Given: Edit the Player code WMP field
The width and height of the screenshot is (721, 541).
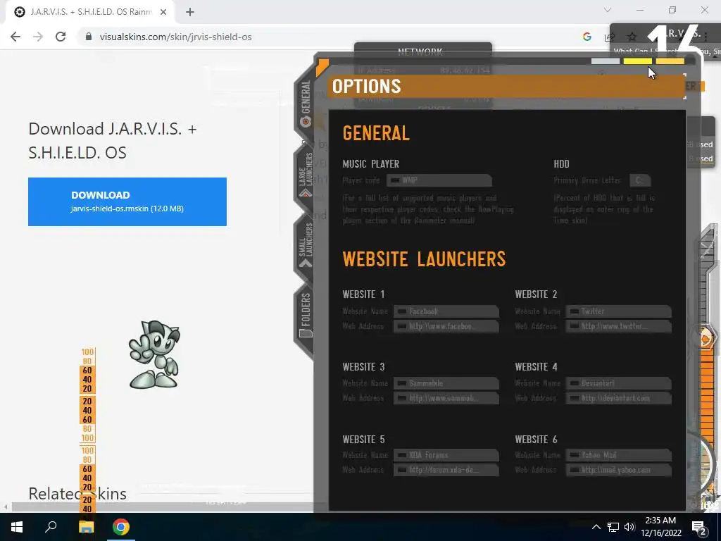Looking at the screenshot, I should pos(439,180).
